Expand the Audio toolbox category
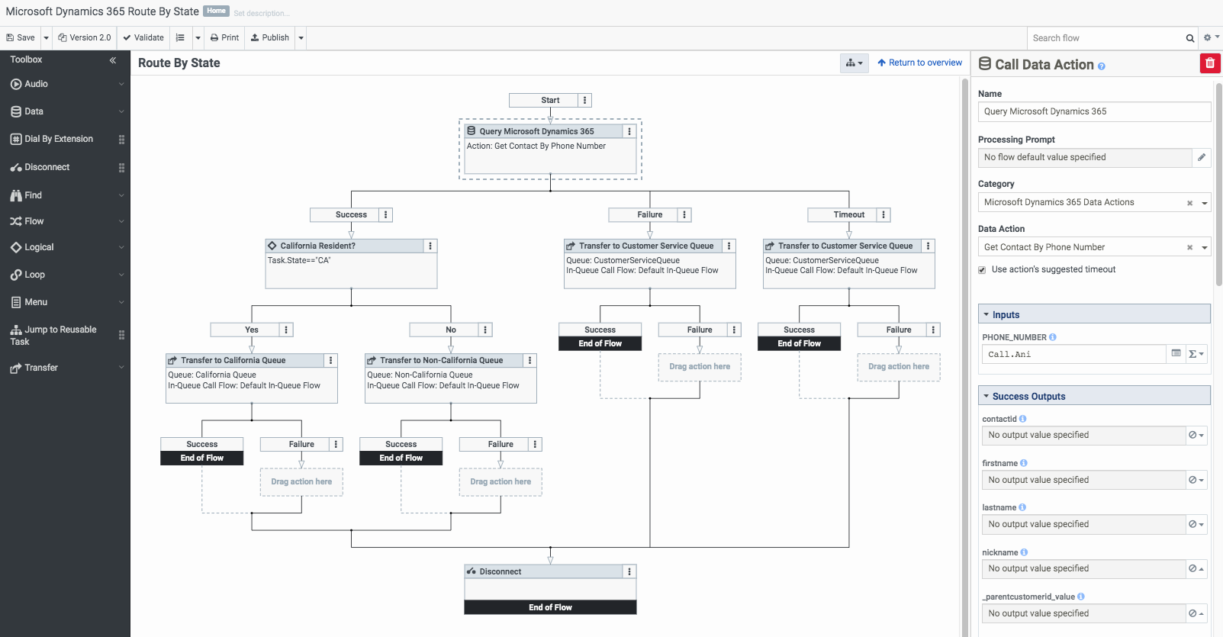1223x637 pixels. pyautogui.click(x=65, y=84)
